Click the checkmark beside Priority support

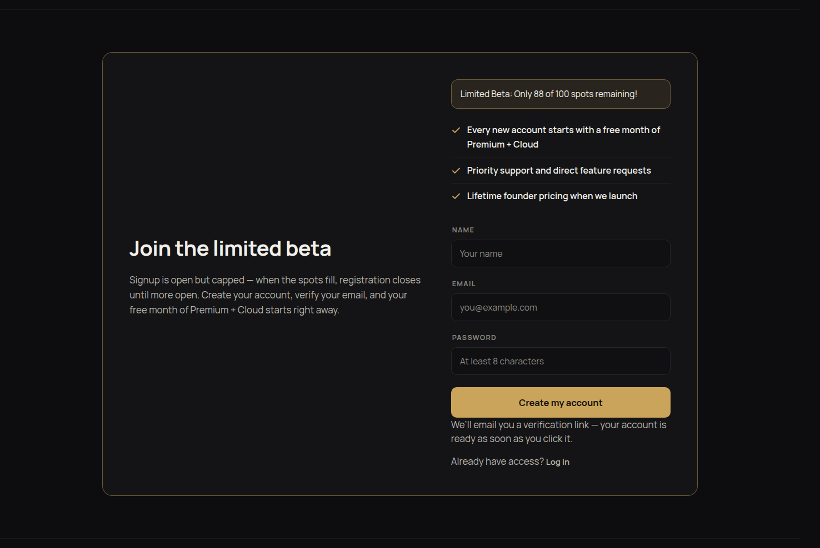tap(456, 171)
